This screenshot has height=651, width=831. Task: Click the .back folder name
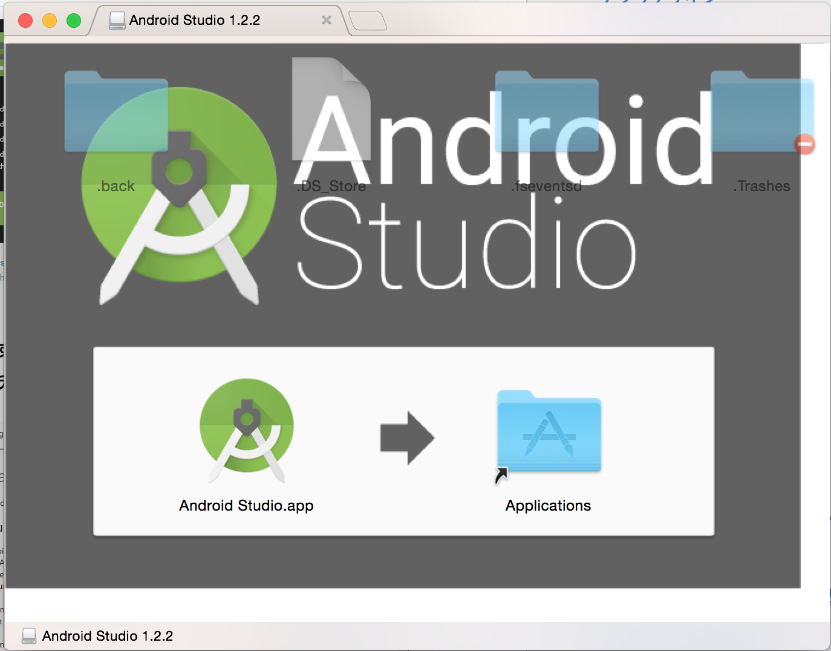116,186
